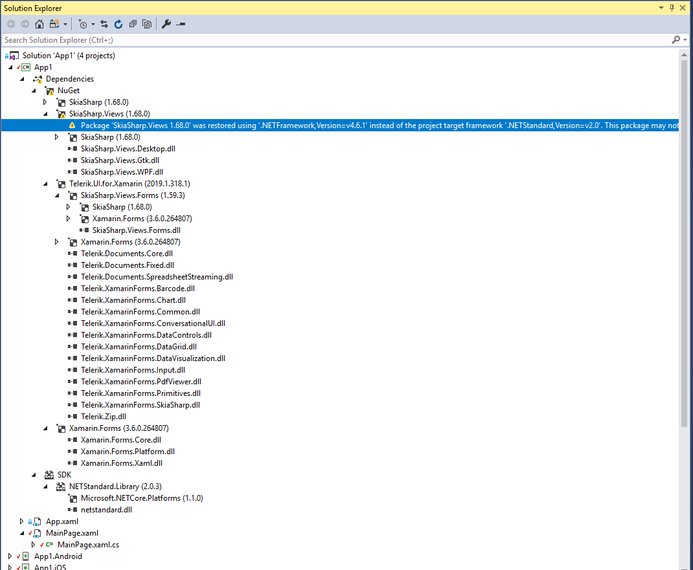Select SkiaSharp.Views.Forms.dll
Image resolution: width=693 pixels, height=570 pixels.
point(137,230)
